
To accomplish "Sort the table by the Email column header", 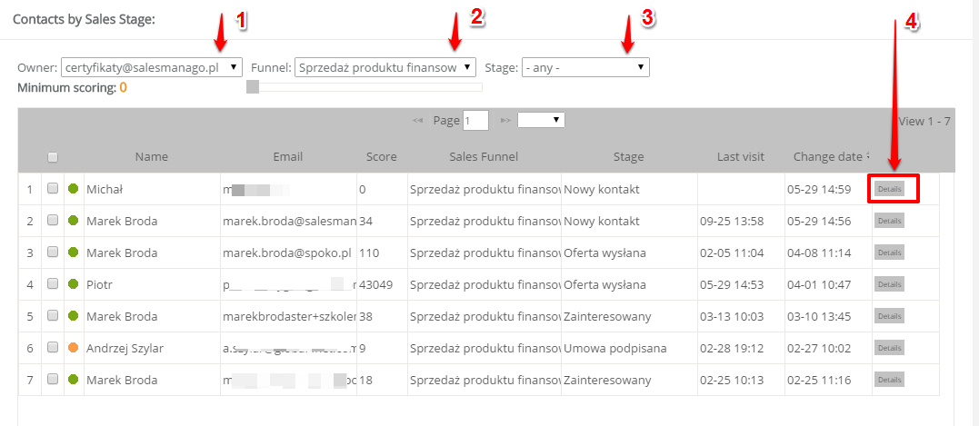I will [288, 157].
